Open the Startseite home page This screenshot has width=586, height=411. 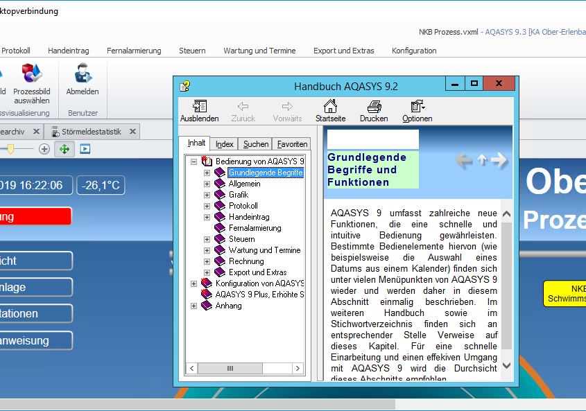point(330,106)
